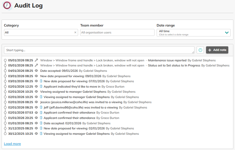The width and height of the screenshot is (235, 150).
Task: Select timeline marker for 01/01/2026 20:25 entry
Action: 5,118
